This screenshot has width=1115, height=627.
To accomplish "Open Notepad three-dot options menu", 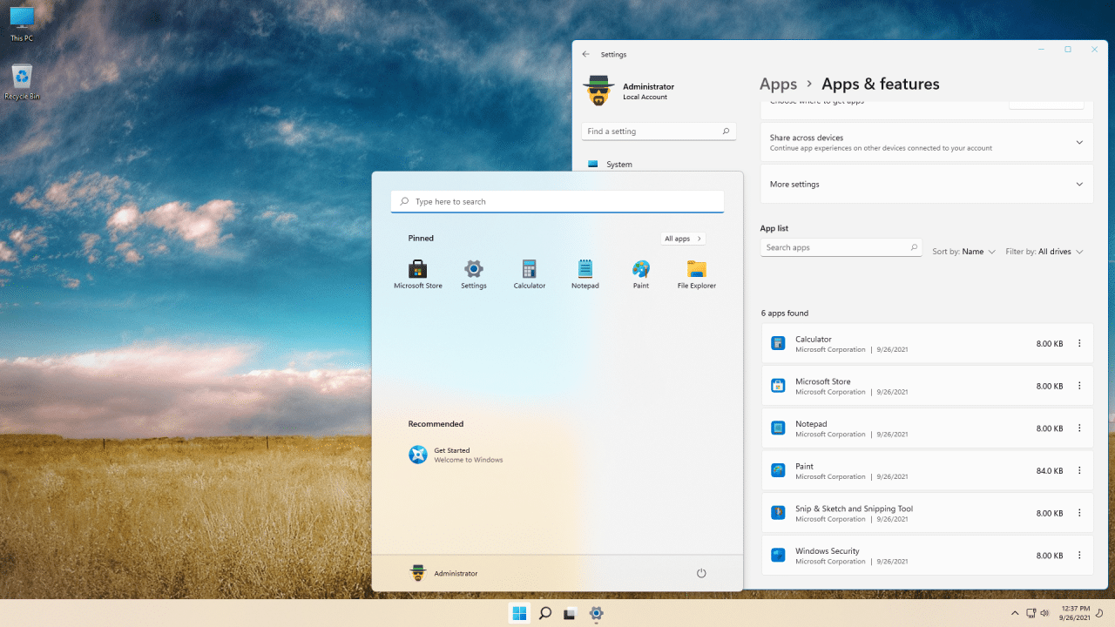I will 1079,428.
